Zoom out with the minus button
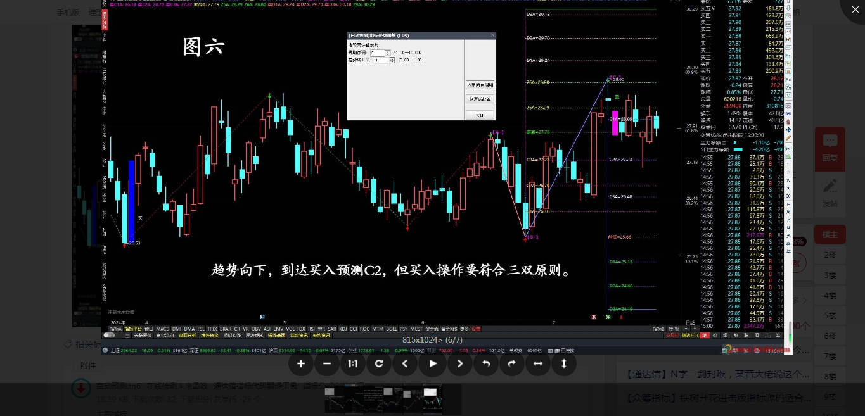The image size is (865, 416). point(327,363)
